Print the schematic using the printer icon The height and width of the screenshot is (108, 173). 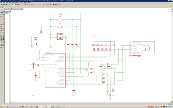6,5
